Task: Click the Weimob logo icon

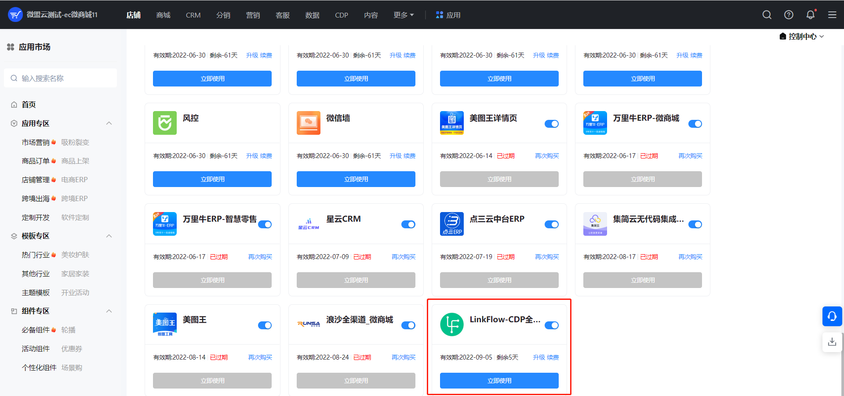Action: tap(15, 14)
